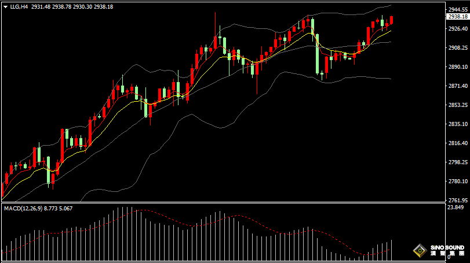Click price scale label 2816.40
470x263 pixels.
[x=458, y=143]
